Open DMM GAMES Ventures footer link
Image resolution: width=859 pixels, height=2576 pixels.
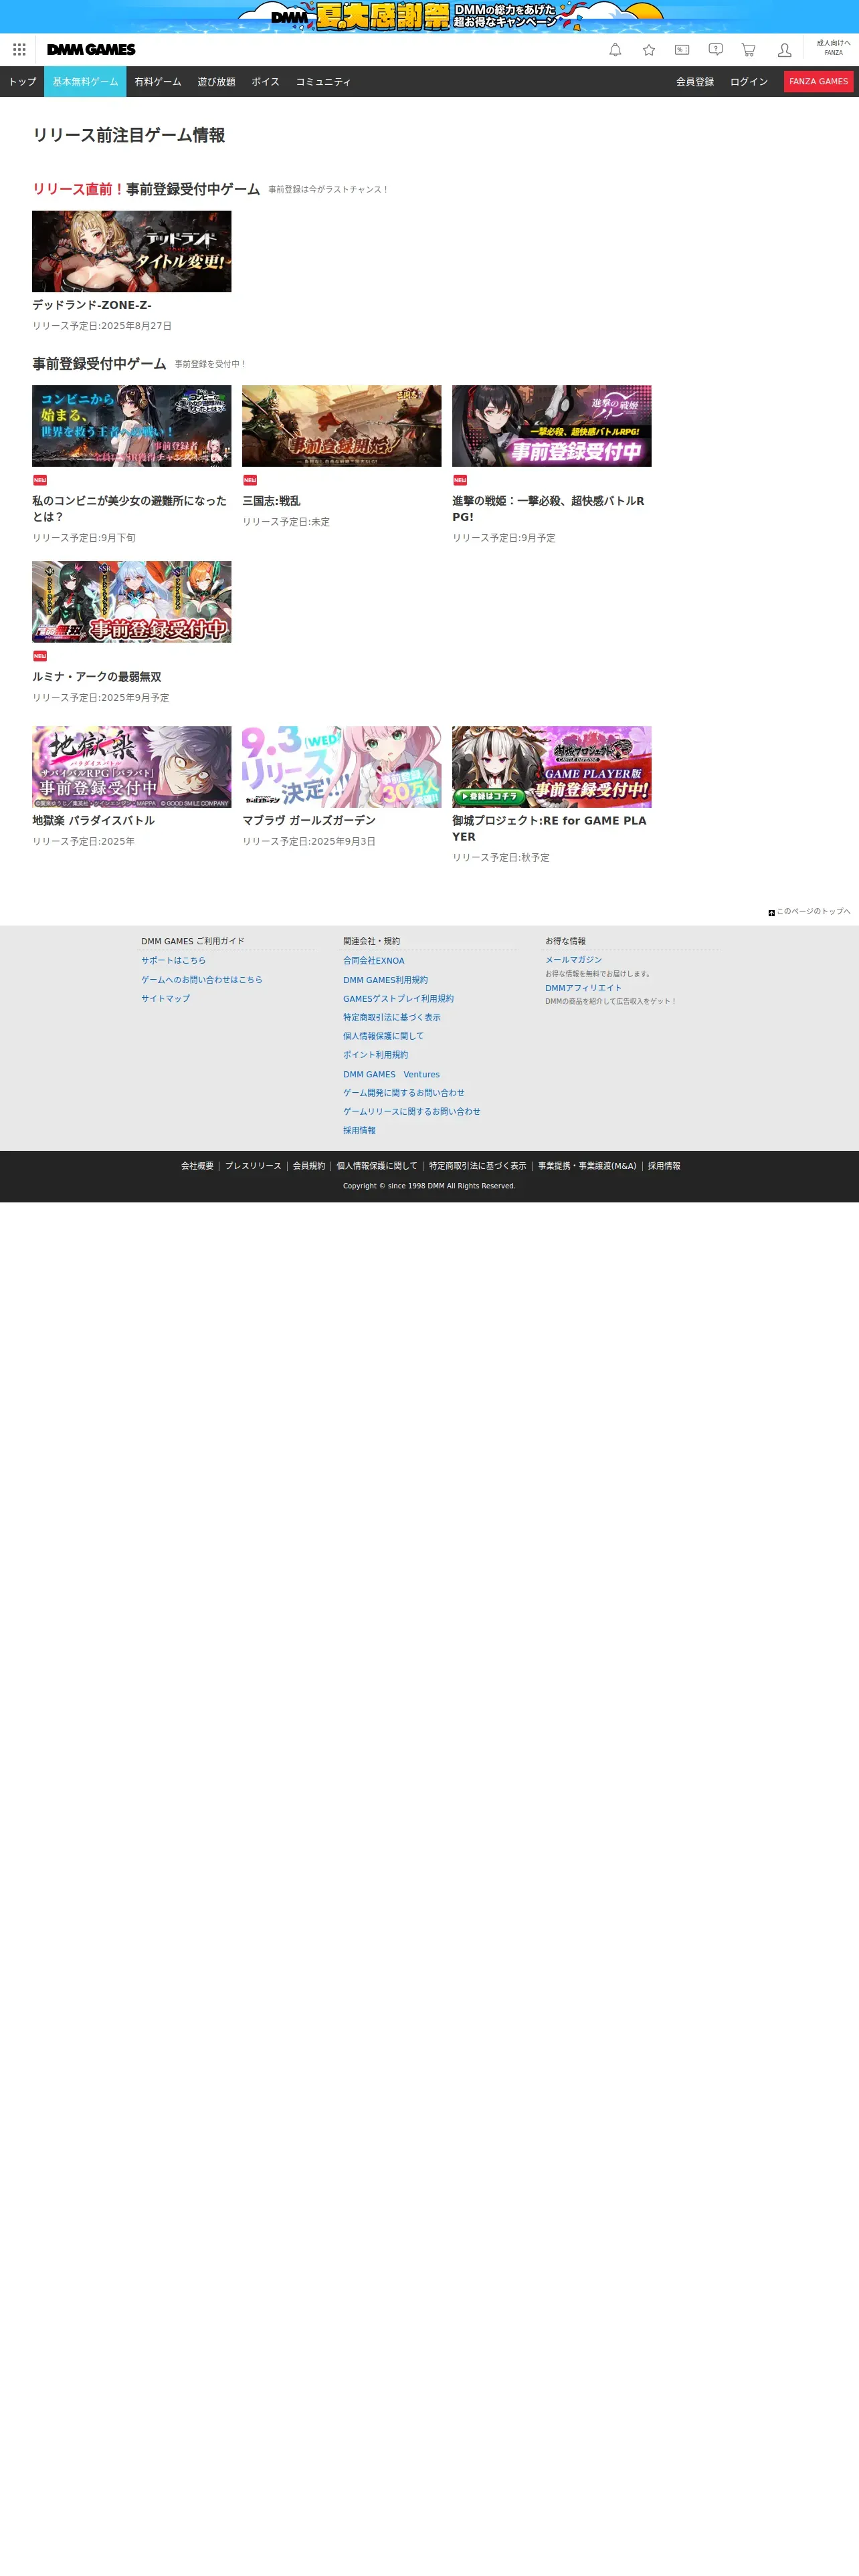point(391,1075)
